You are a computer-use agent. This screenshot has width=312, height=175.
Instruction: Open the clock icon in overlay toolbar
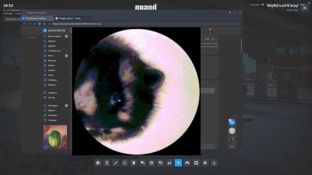[125, 163]
